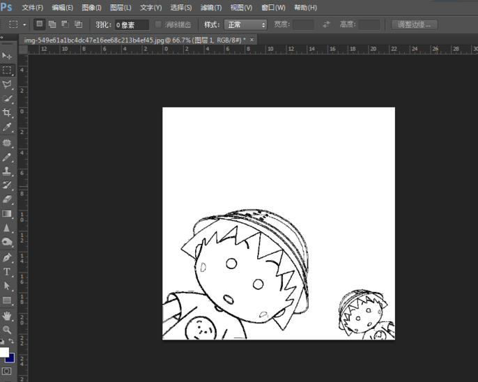The height and width of the screenshot is (382, 478).
Task: Select the Rectangular Marquee tool in toolbox
Action: tap(7, 70)
